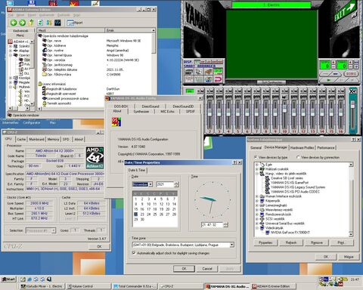
Task: Click the pink return arrow in Smart Arranger
Action: point(218,79)
